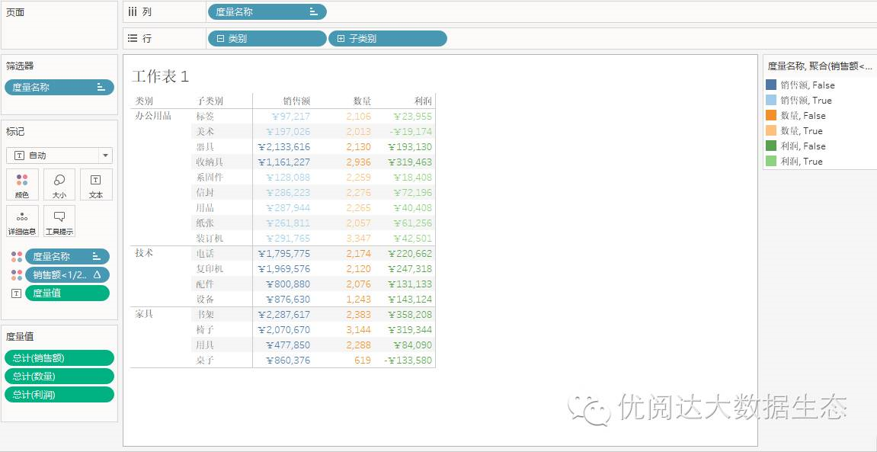Viewport: 877px width, 452px height.
Task: Click the 度量值 measure values header
Action: [20, 337]
